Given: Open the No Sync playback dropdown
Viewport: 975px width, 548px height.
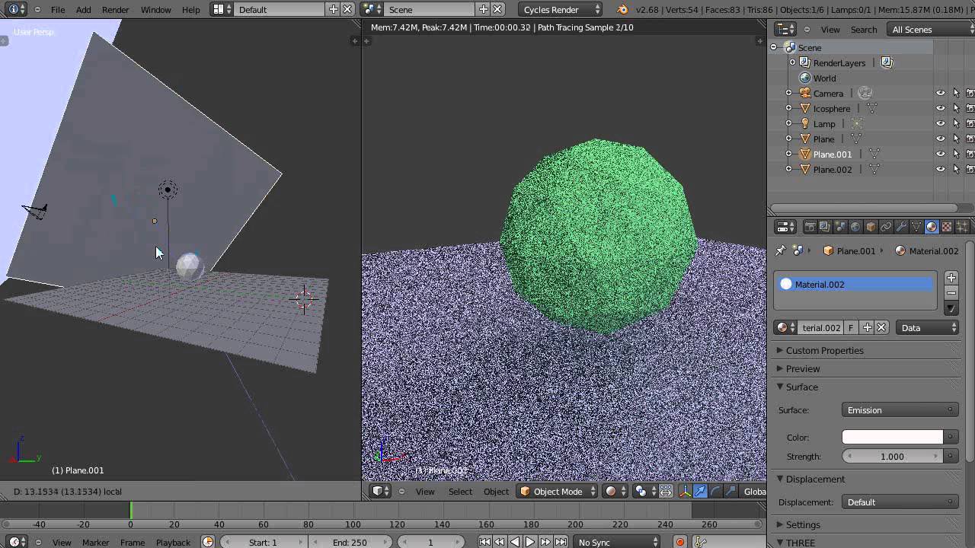Looking at the screenshot, I should click(x=617, y=542).
